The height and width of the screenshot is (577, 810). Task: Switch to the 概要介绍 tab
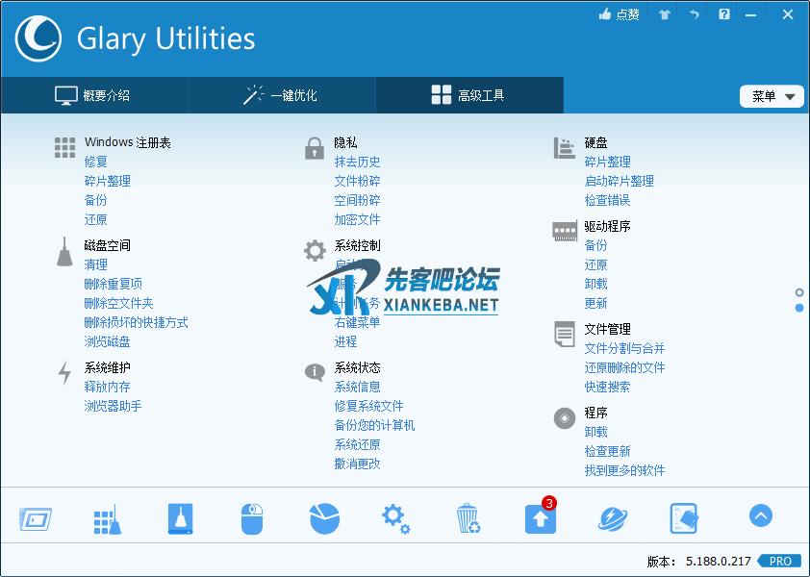pos(93,95)
